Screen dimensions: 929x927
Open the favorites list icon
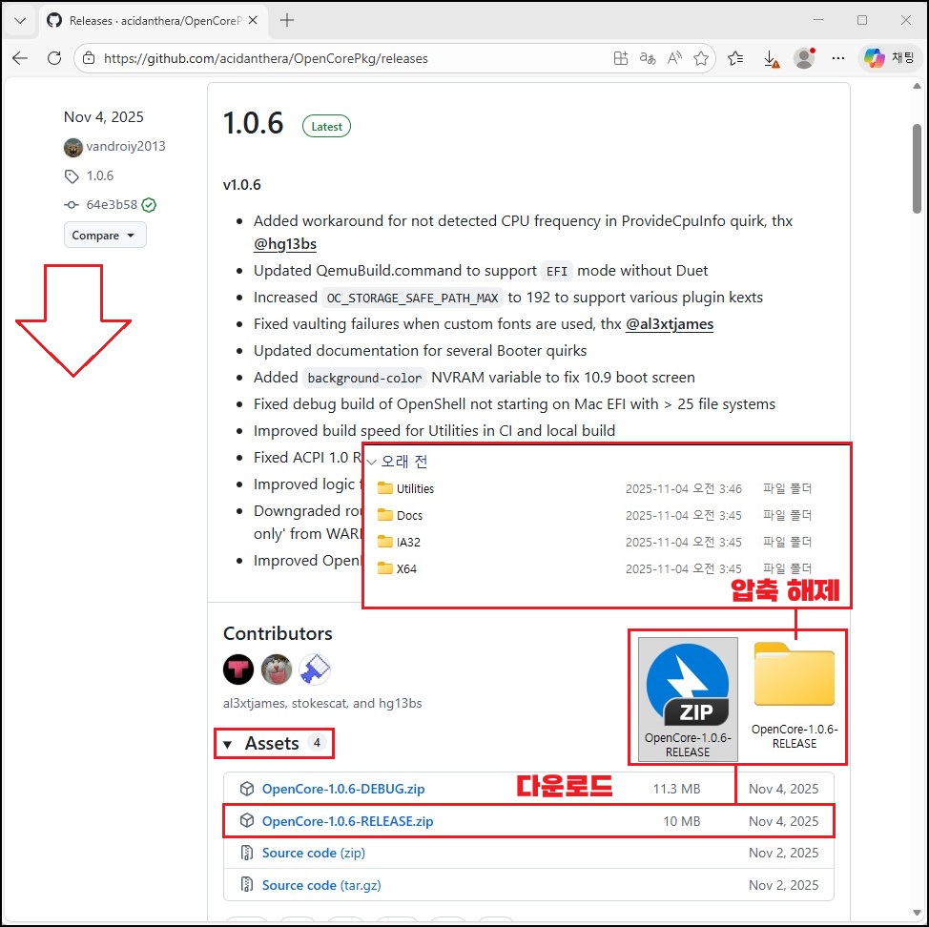click(x=735, y=58)
